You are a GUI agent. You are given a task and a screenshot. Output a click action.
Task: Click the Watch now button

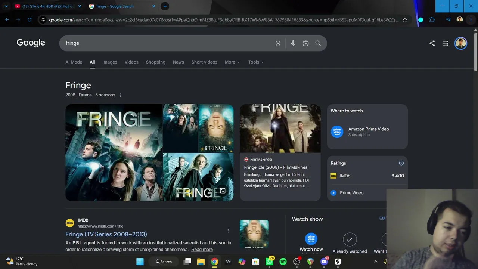311,243
